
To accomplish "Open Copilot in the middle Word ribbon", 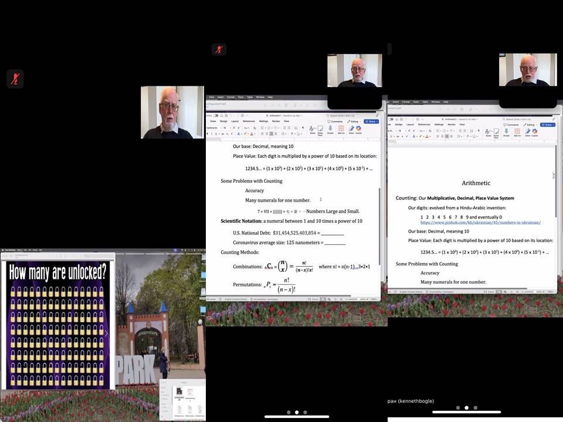I will point(359,128).
